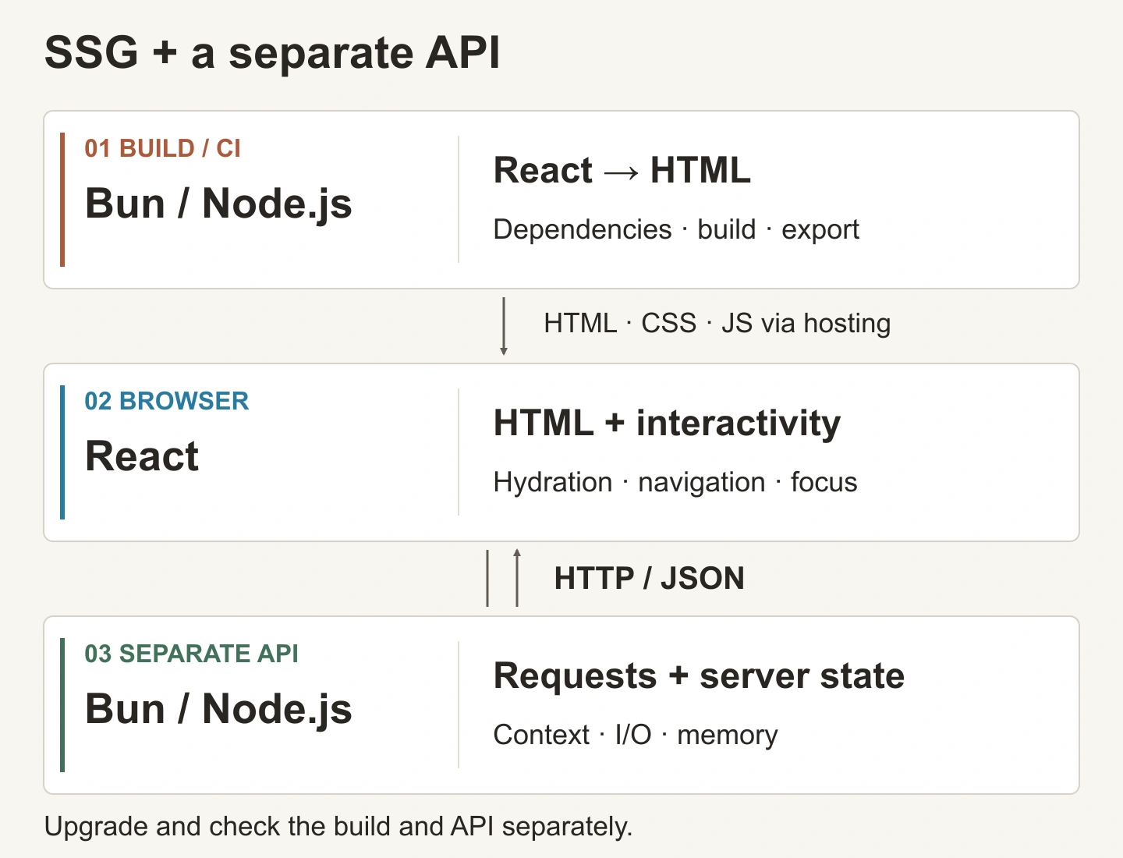Click "Bun / Node.js" in the Separate API card
Viewport: 1123px width, 858px height.
tap(218, 710)
